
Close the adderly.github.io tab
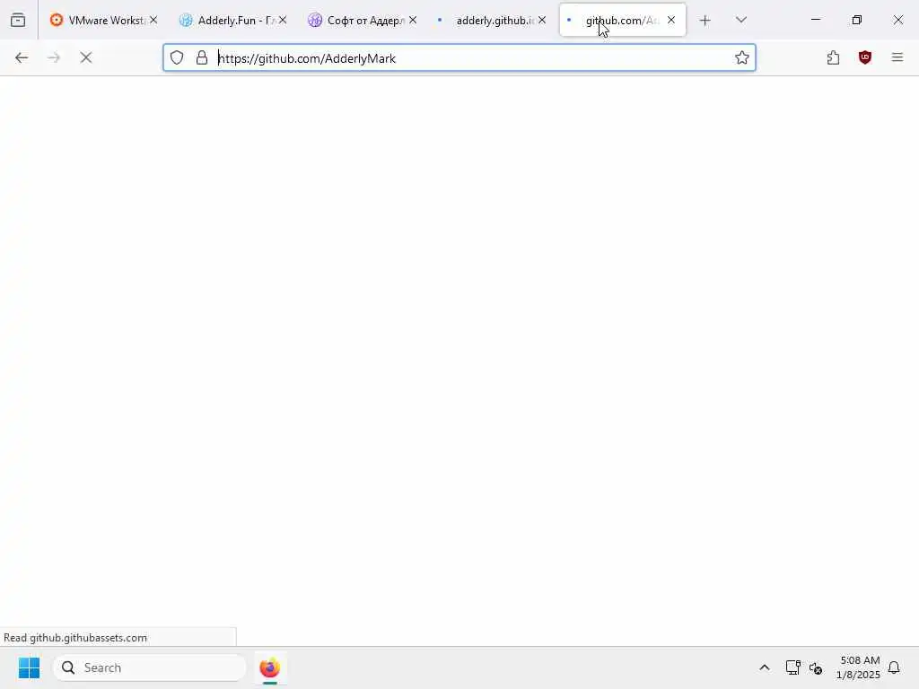coord(542,20)
